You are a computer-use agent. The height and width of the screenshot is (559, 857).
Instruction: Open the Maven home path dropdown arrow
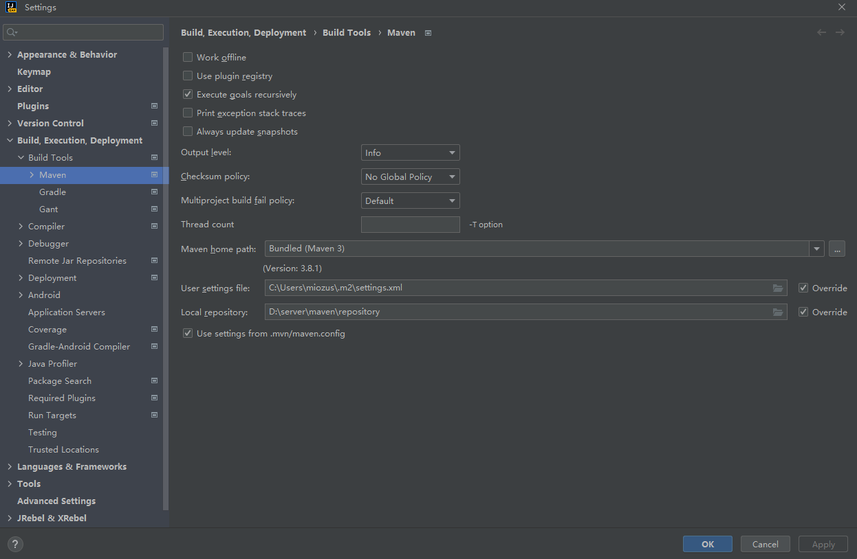click(x=816, y=249)
